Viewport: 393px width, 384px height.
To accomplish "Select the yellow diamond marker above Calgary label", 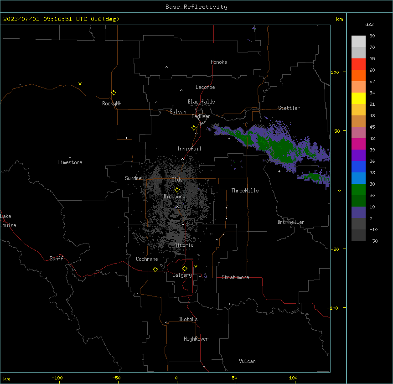I will pyautogui.click(x=185, y=269).
